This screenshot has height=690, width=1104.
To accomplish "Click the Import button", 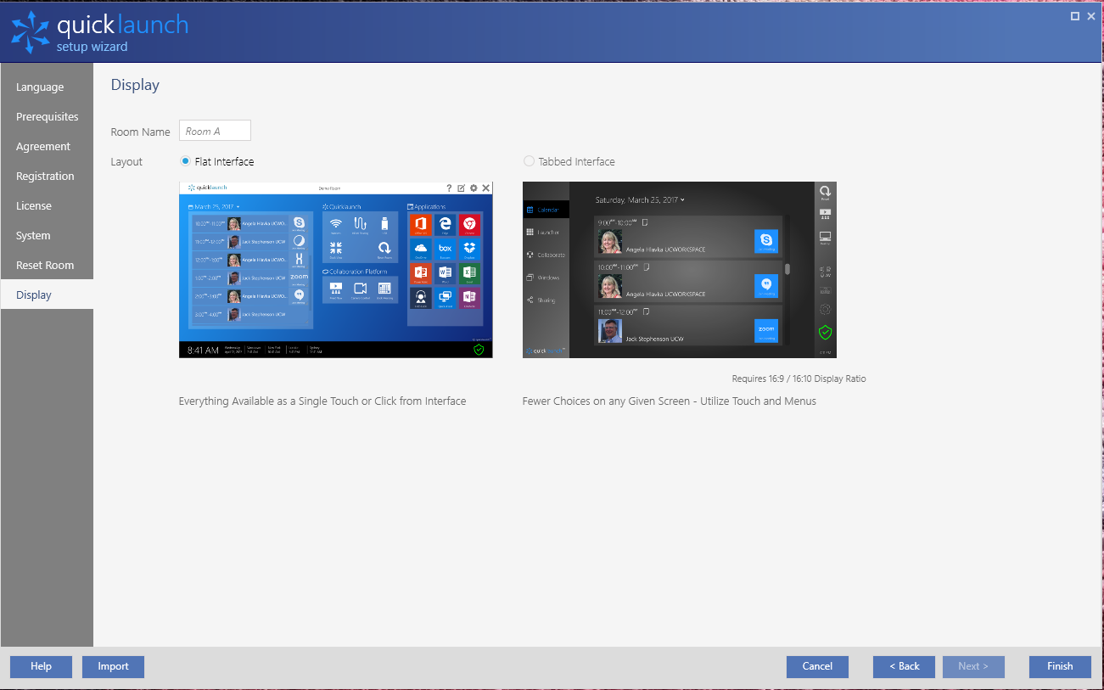I will point(113,666).
